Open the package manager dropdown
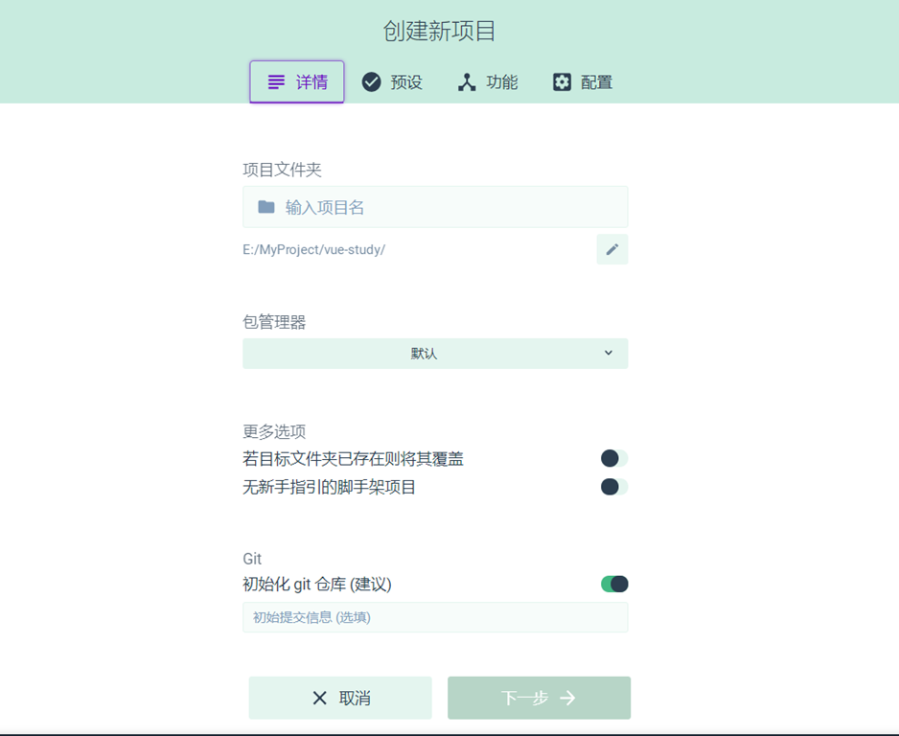Screen dimensions: 899x736 [435, 354]
